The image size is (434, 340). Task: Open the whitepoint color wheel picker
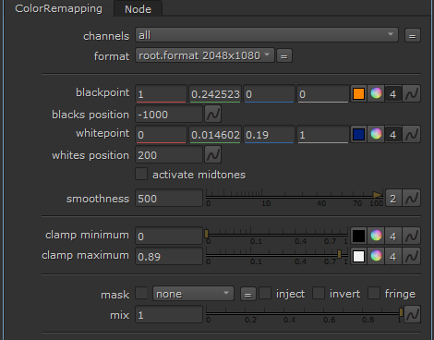(376, 134)
